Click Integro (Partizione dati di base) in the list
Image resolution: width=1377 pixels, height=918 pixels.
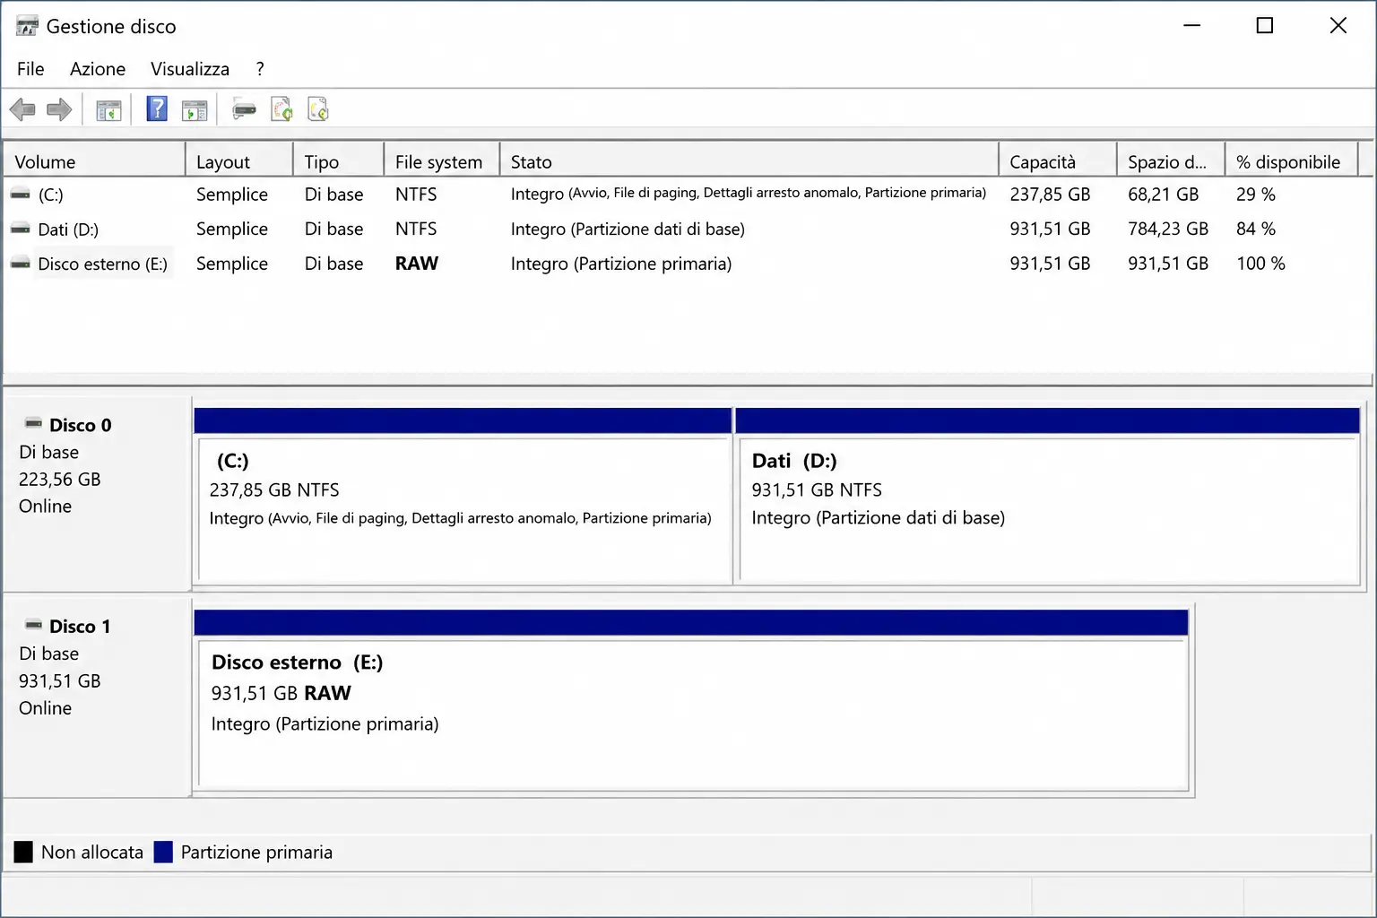click(x=628, y=229)
